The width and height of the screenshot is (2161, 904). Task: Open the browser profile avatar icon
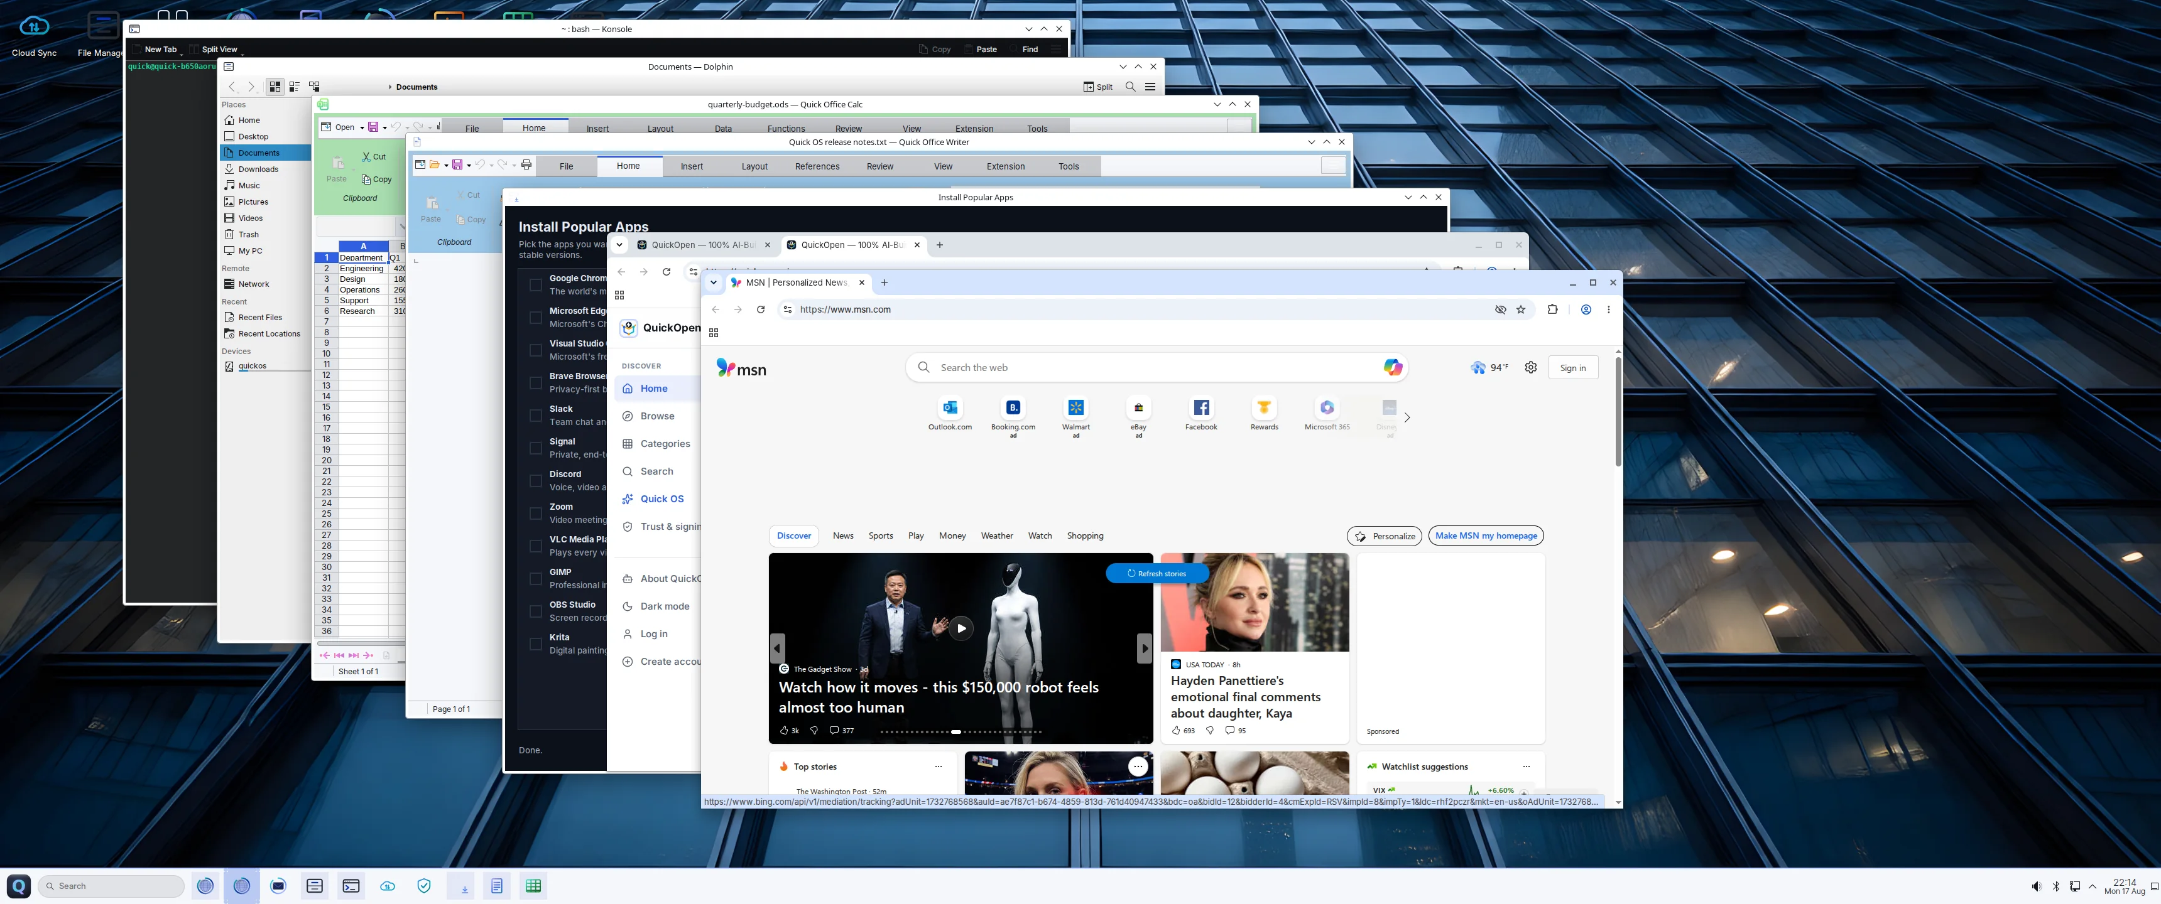(x=1586, y=309)
